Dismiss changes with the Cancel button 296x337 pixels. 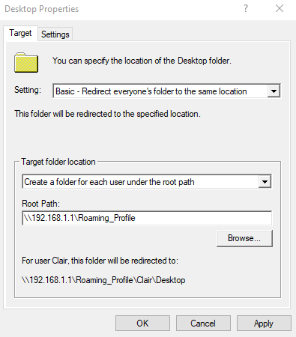(203, 324)
